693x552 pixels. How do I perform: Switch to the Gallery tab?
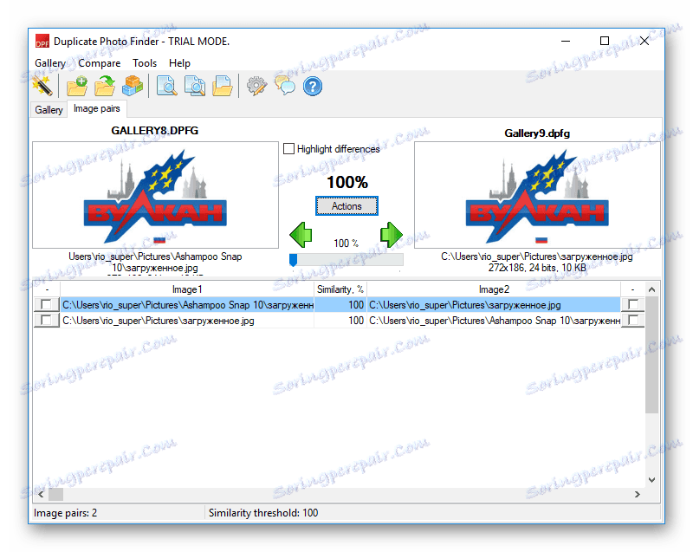49,109
